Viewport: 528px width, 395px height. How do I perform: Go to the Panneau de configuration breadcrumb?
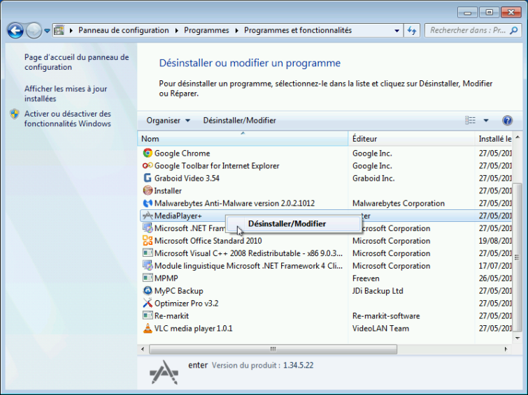pyautogui.click(x=124, y=30)
